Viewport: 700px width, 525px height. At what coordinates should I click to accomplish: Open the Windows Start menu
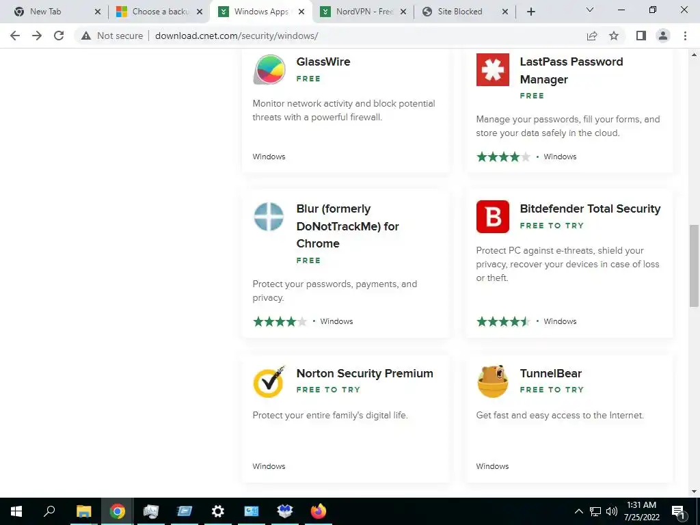pyautogui.click(x=16, y=511)
